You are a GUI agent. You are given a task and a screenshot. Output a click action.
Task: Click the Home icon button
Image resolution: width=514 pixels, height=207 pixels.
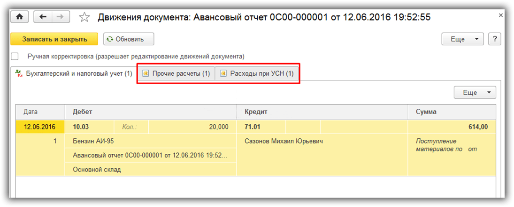click(x=19, y=17)
